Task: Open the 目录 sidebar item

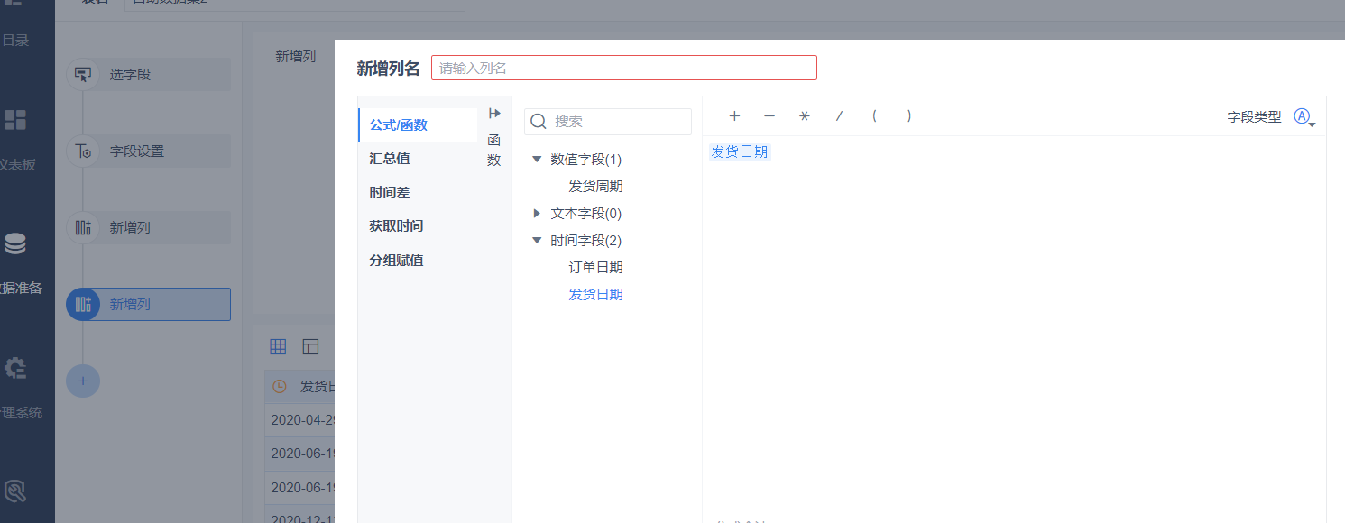Action: click(15, 41)
